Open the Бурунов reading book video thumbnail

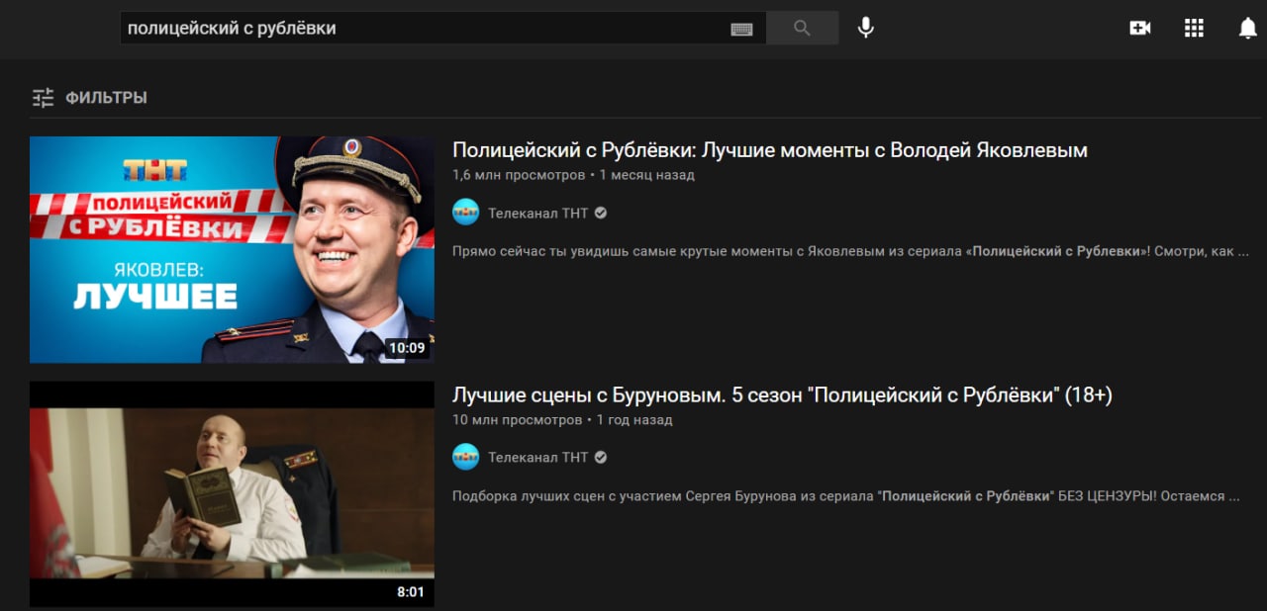[232, 494]
